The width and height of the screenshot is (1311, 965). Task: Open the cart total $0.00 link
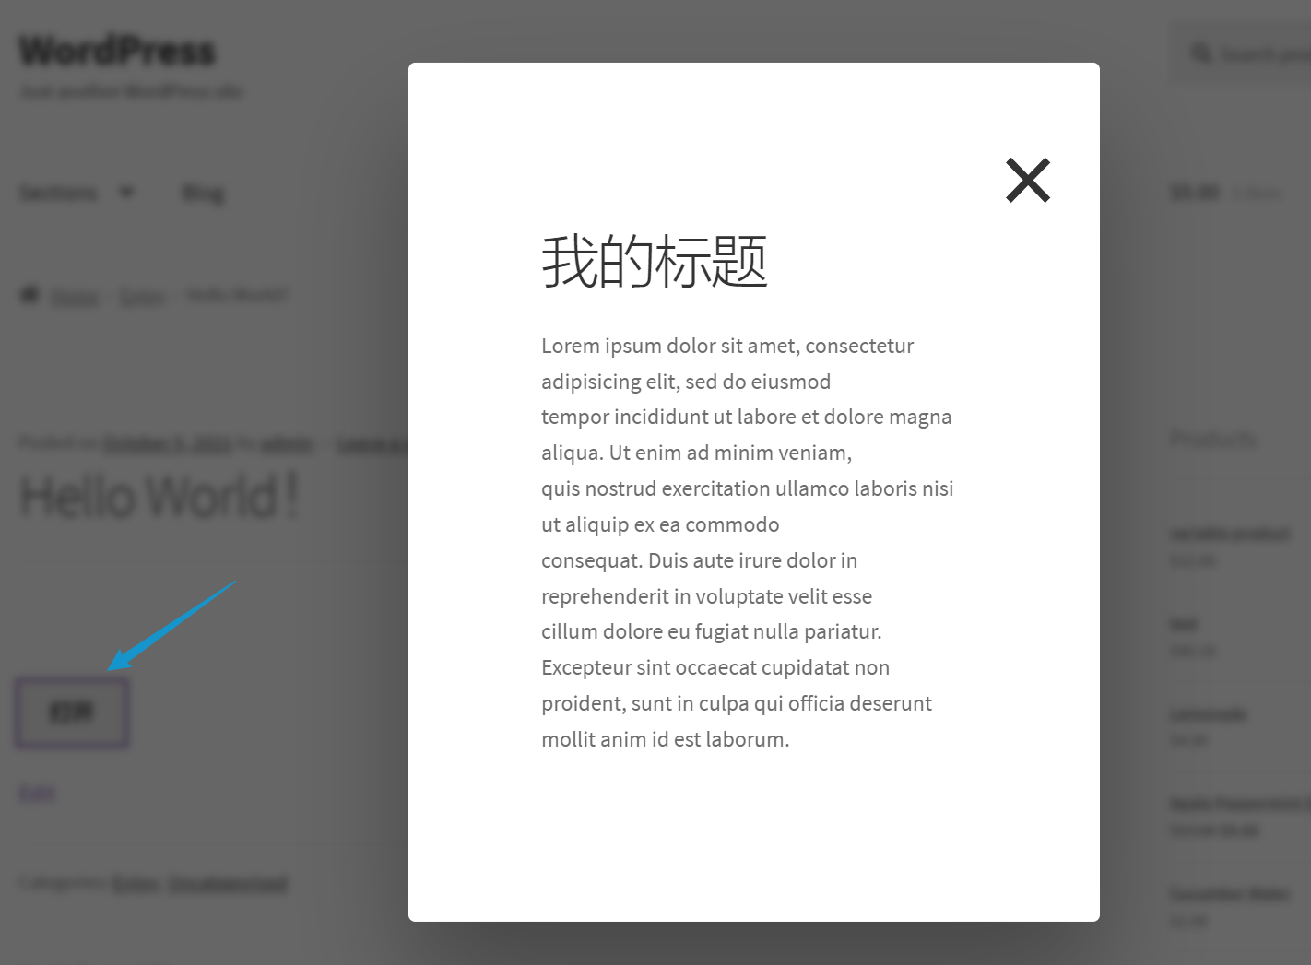(1194, 193)
